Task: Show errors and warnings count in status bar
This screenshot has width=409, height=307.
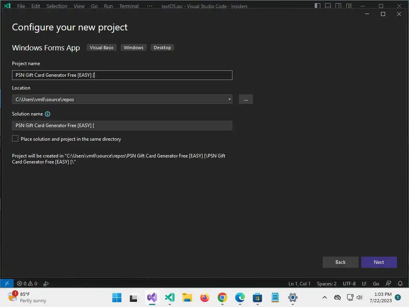Action: pyautogui.click(x=27, y=283)
